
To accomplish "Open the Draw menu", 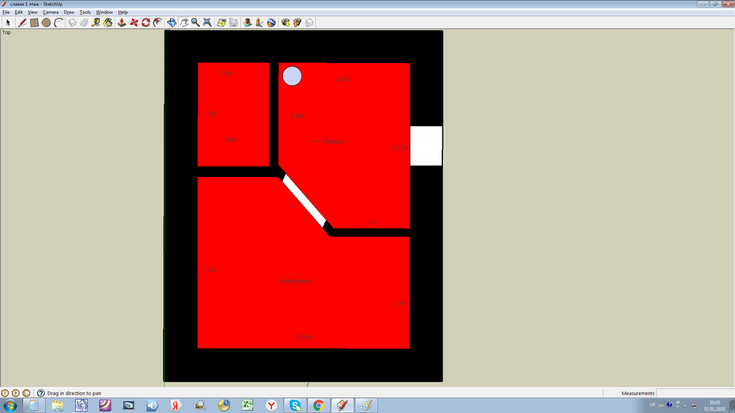I will pos(69,12).
